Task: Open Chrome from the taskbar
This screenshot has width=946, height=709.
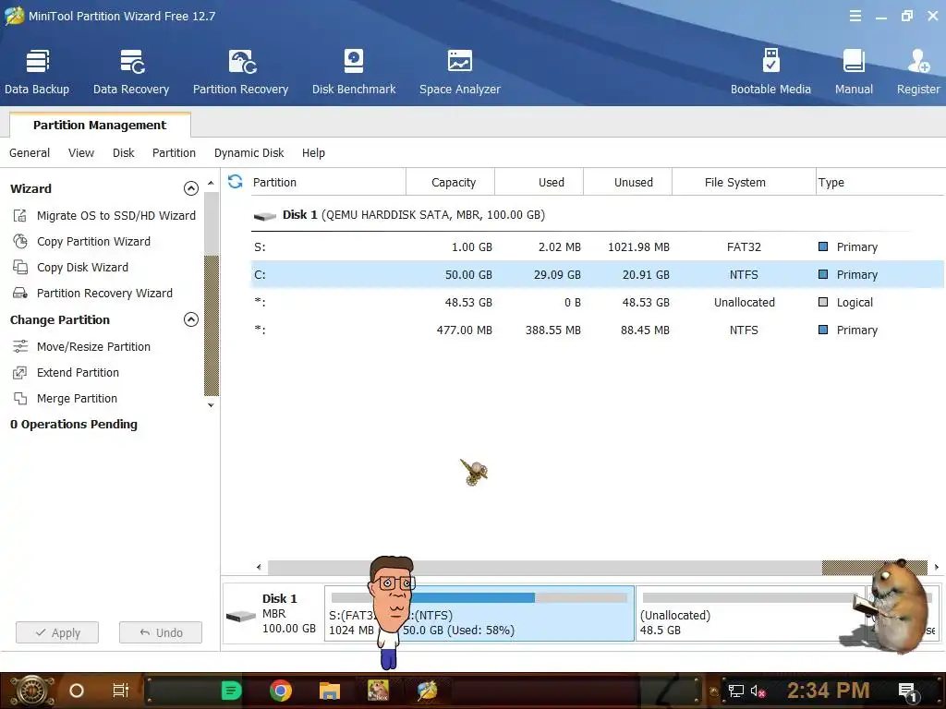Action: [281, 691]
